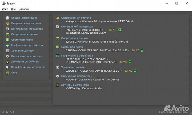The height and width of the screenshot is (115, 192).
Task: Click the Оптические накопители heading in summary
Action: (x=77, y=76)
